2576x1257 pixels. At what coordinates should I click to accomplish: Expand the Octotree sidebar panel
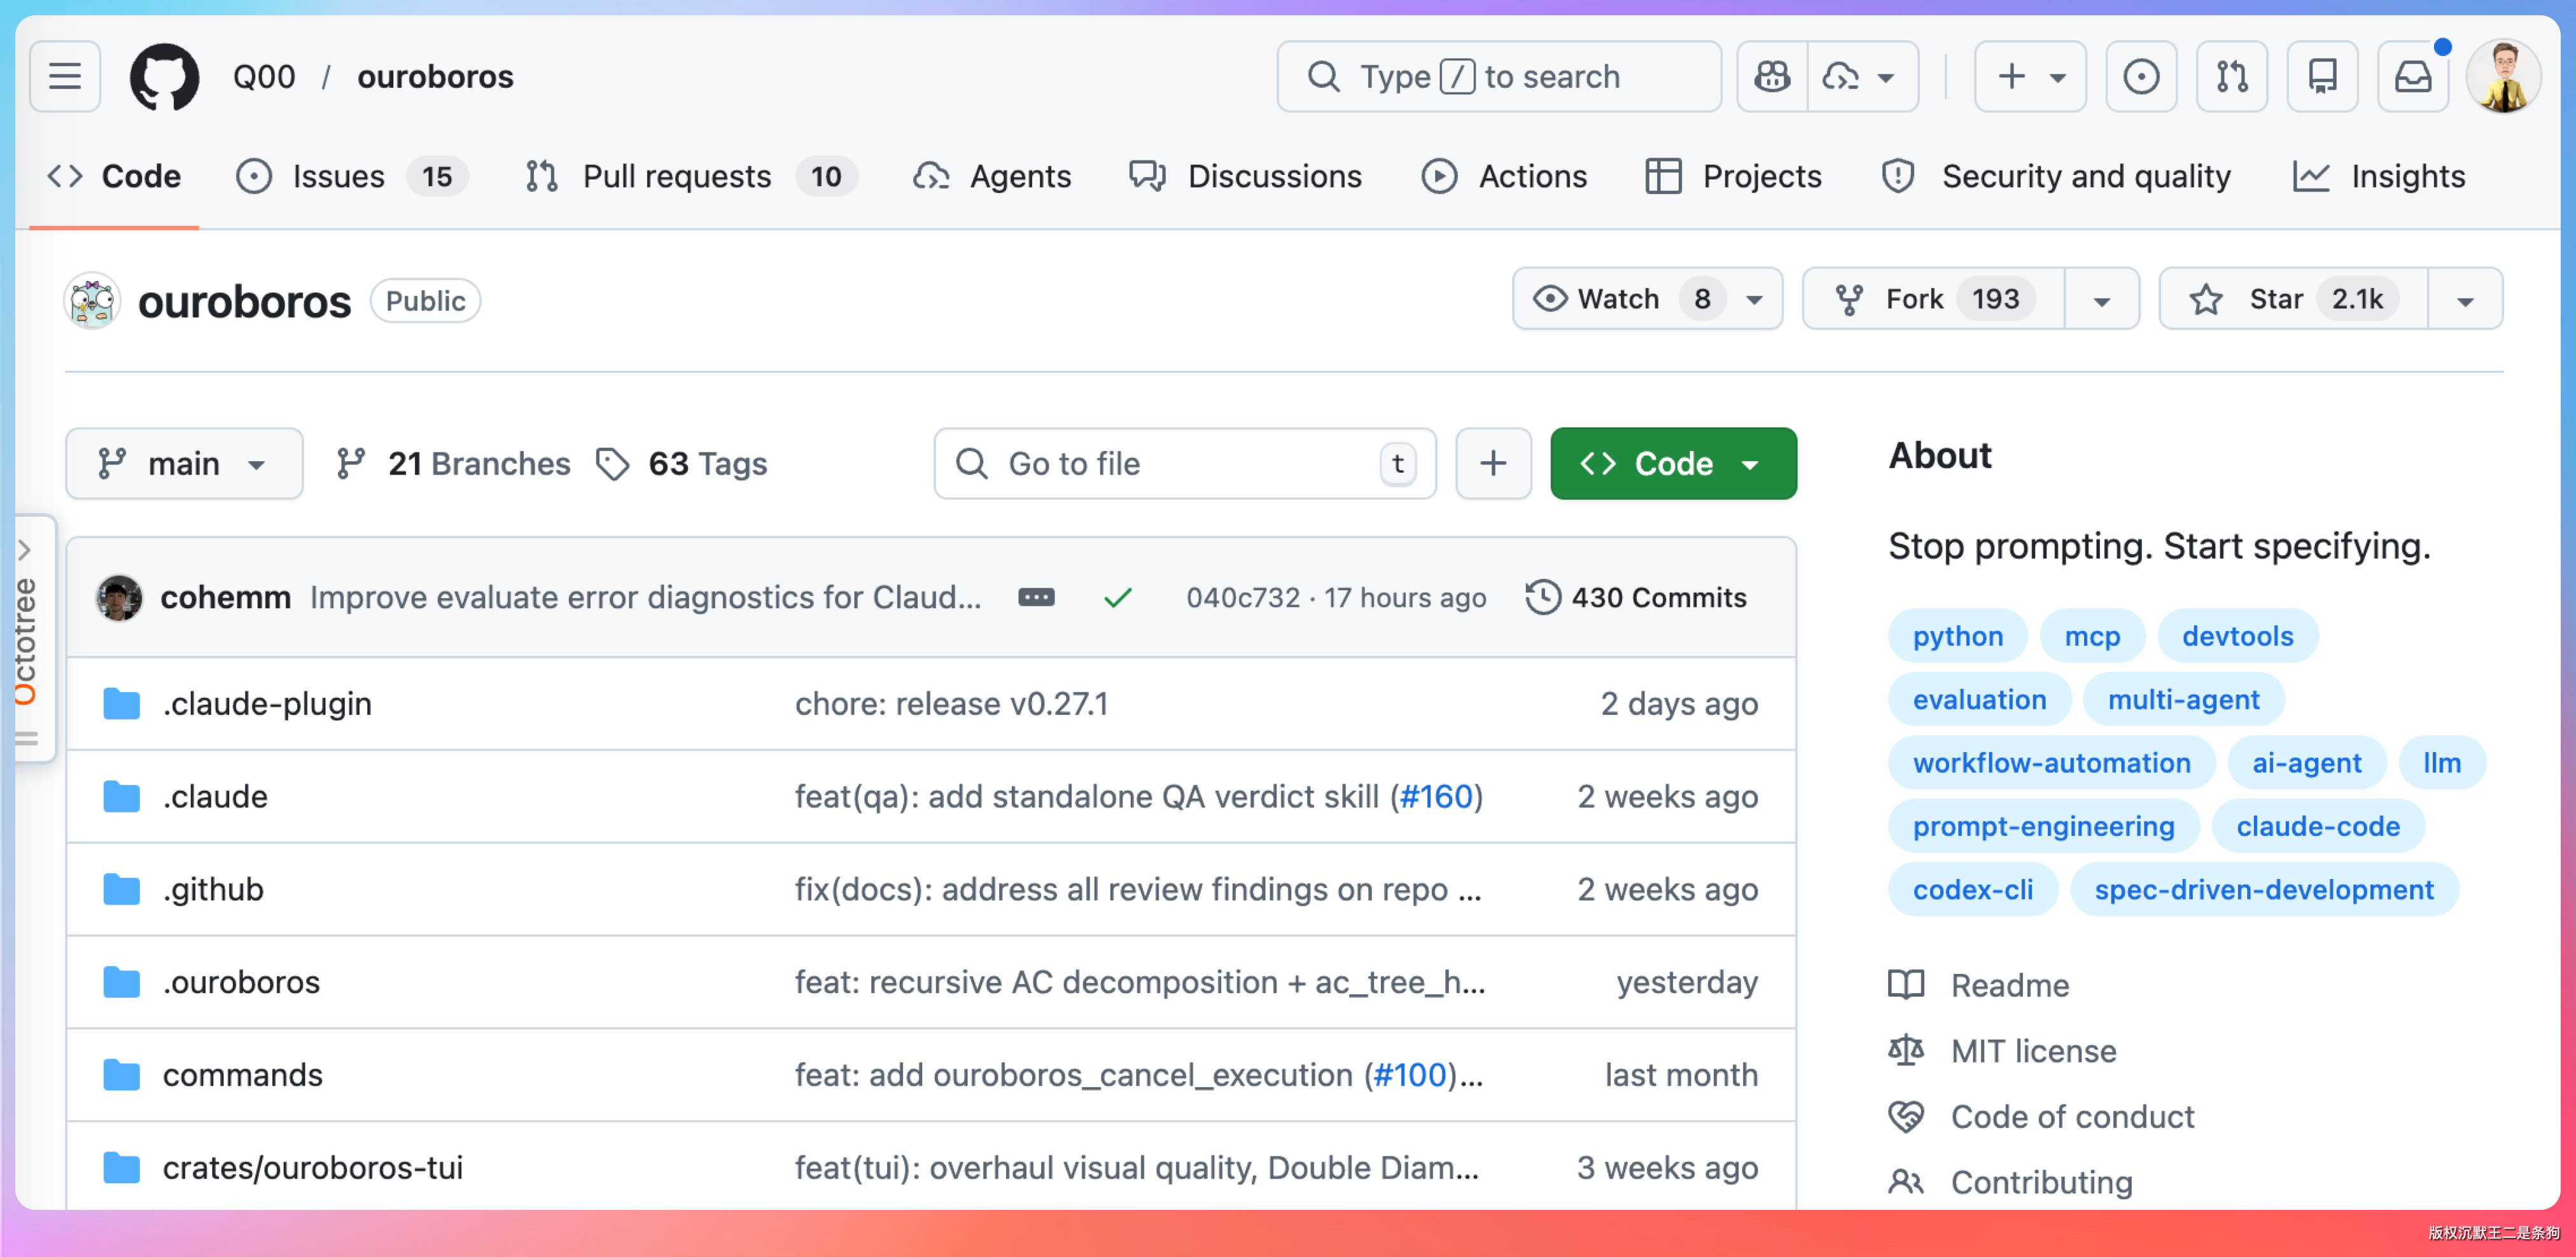[x=25, y=550]
